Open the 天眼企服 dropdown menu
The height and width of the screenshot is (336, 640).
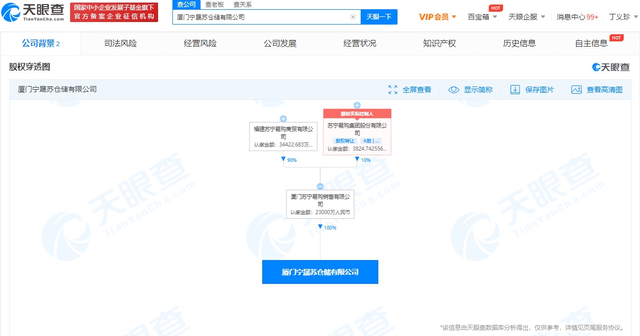coord(526,17)
